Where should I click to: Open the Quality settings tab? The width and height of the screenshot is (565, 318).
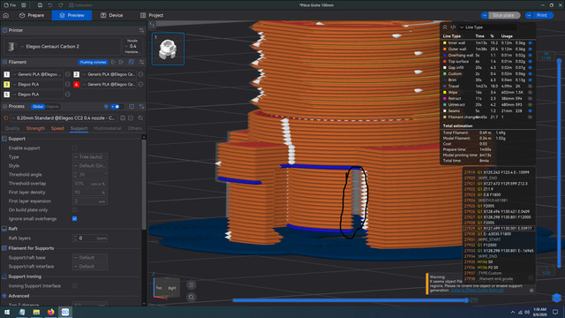(x=12, y=128)
